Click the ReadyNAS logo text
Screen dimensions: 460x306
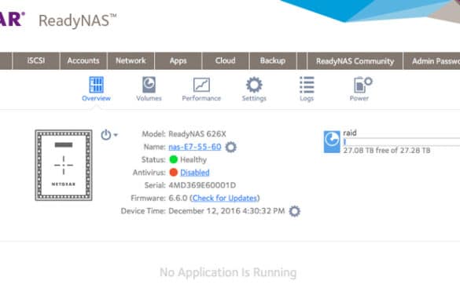[78, 20]
